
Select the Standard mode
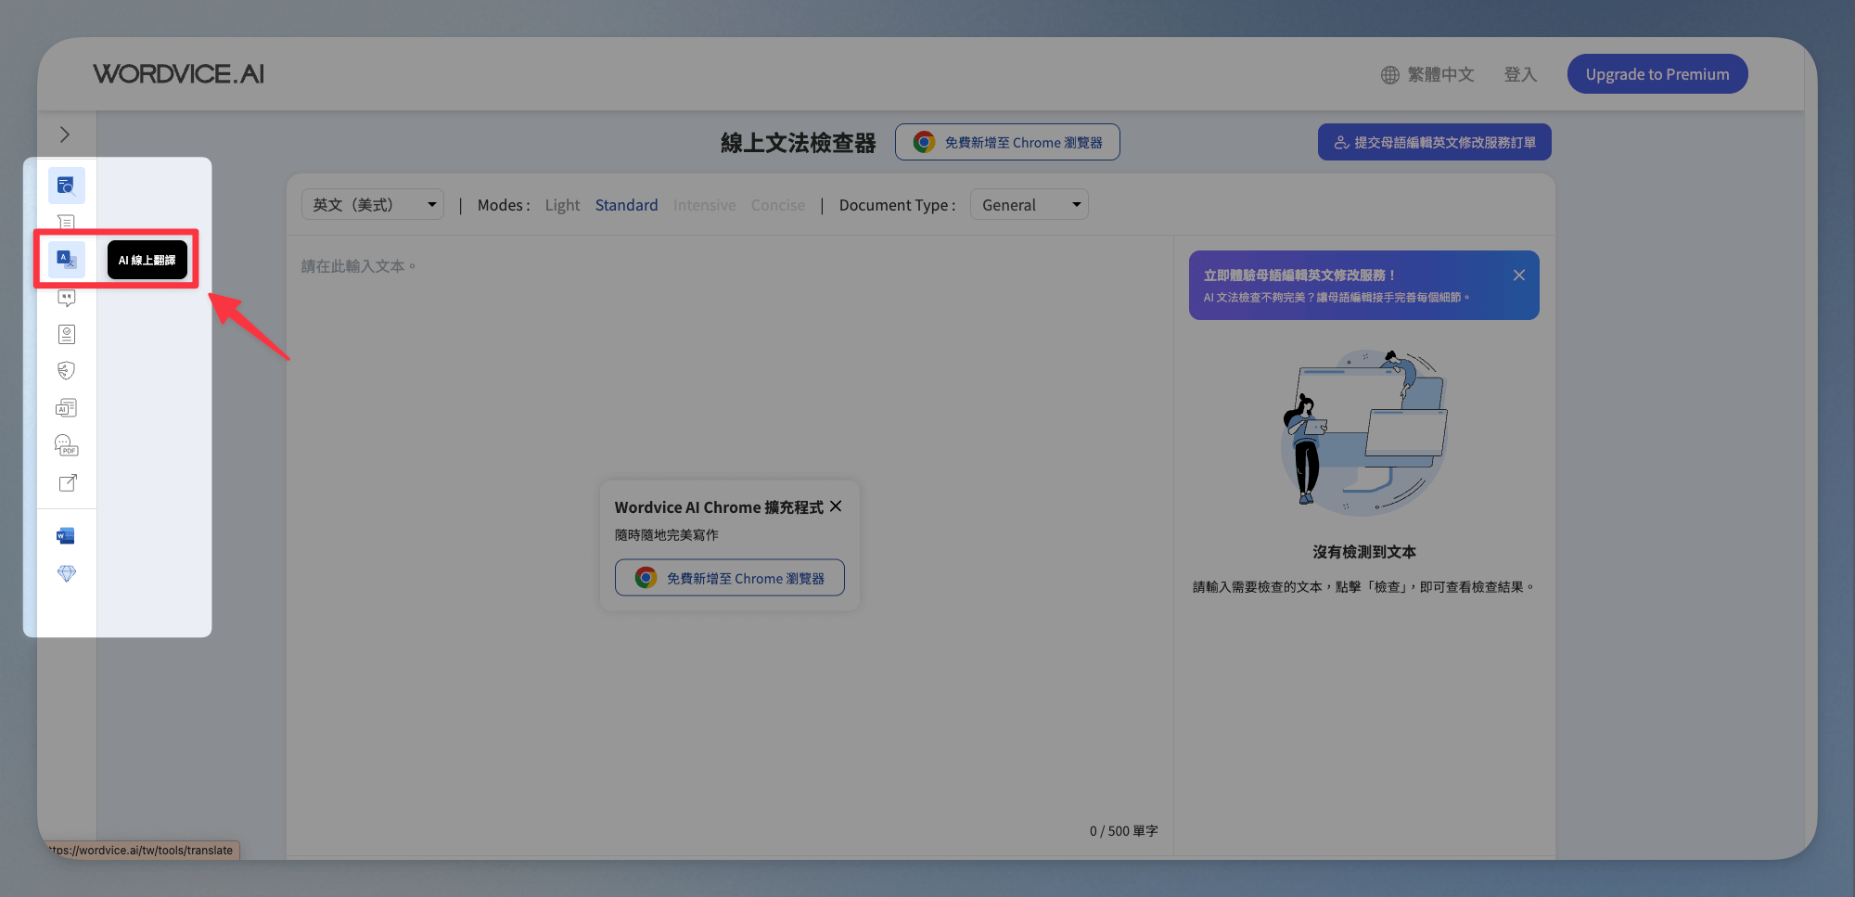tap(626, 205)
